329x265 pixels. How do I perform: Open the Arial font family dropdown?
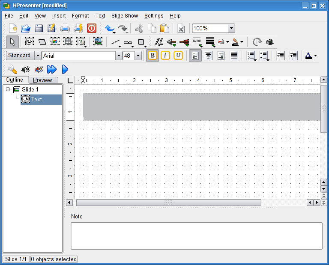click(x=119, y=56)
